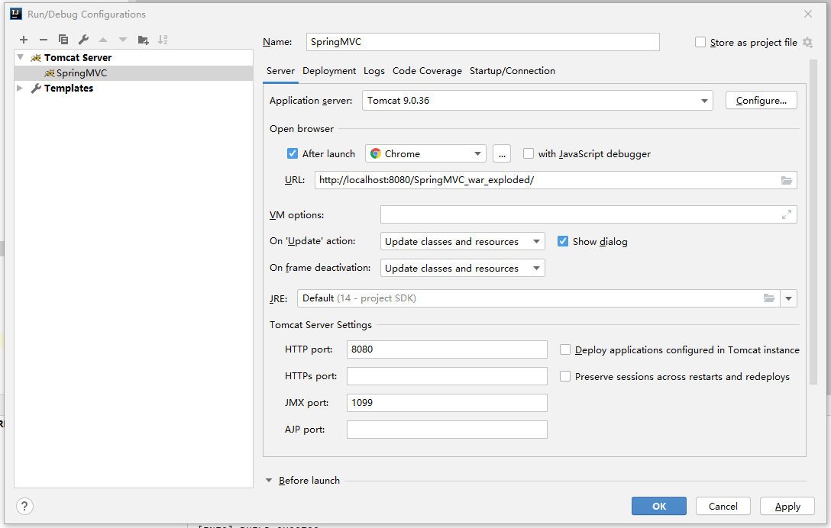Collapse the Before launch section

[x=269, y=481]
